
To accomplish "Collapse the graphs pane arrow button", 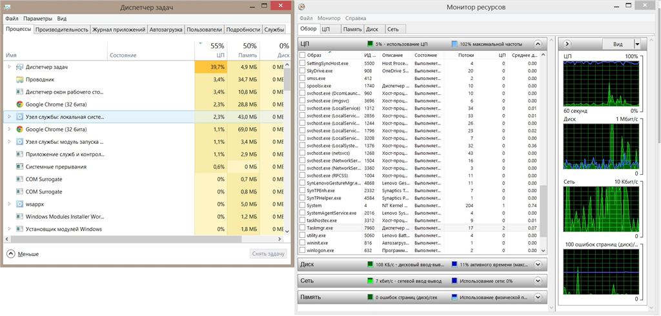I will pos(567,43).
